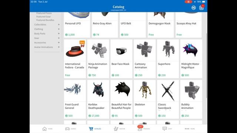
Task: Open the Collectibles category label
Action: [x=40, y=24]
